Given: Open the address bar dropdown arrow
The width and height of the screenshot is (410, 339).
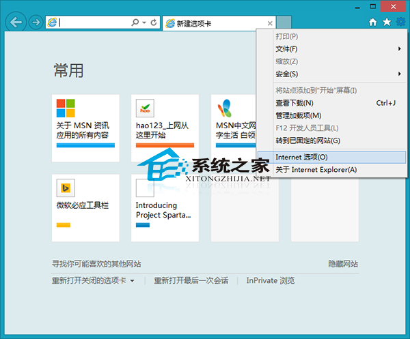Looking at the screenshot, I should point(144,23).
